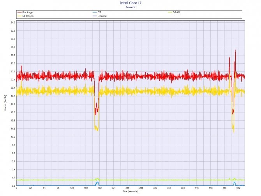
Task: Click the 3.4 y-axis value
Action: (x=13, y=169)
